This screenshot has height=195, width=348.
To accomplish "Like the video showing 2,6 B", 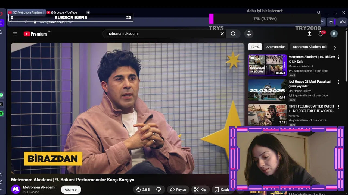I will (x=143, y=190).
